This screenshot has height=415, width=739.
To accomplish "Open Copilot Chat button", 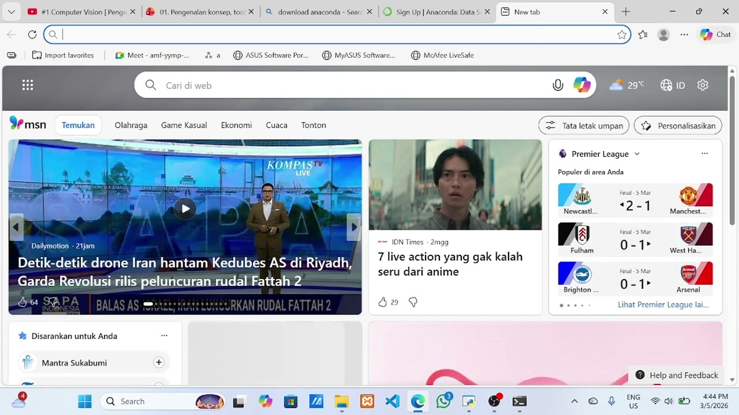I will [715, 35].
